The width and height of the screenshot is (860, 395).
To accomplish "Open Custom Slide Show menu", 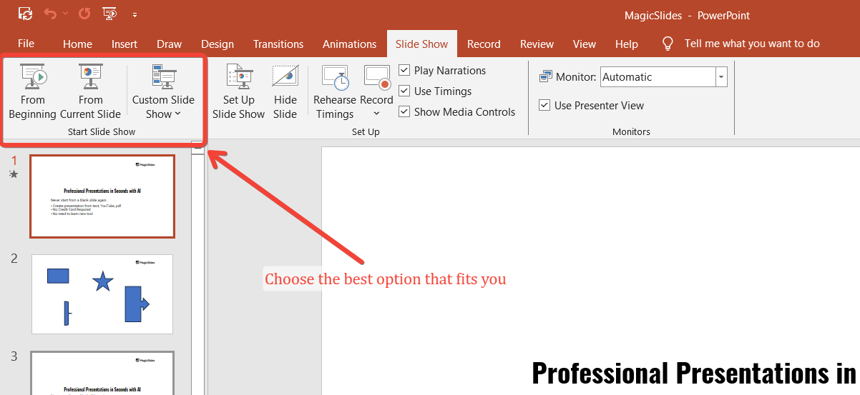I will point(163,91).
